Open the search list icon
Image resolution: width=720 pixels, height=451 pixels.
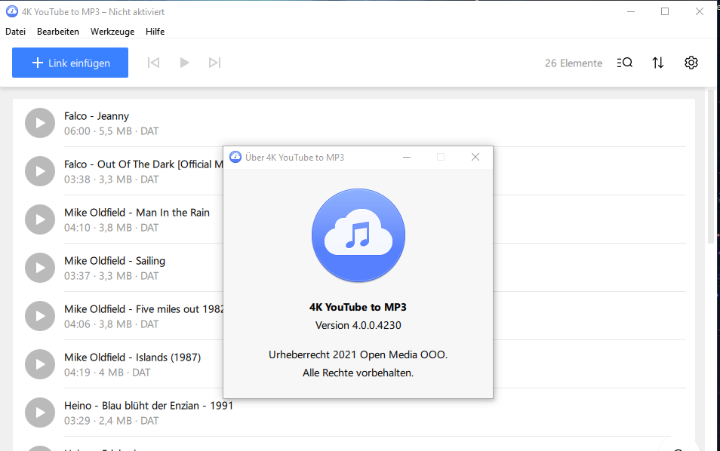(624, 63)
